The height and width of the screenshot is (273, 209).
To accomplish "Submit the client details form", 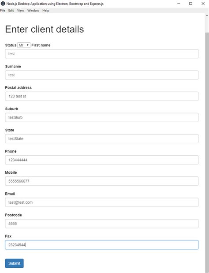I will 14,263.
